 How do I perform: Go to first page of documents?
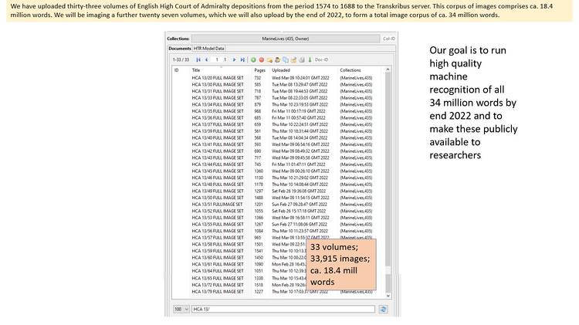198,59
